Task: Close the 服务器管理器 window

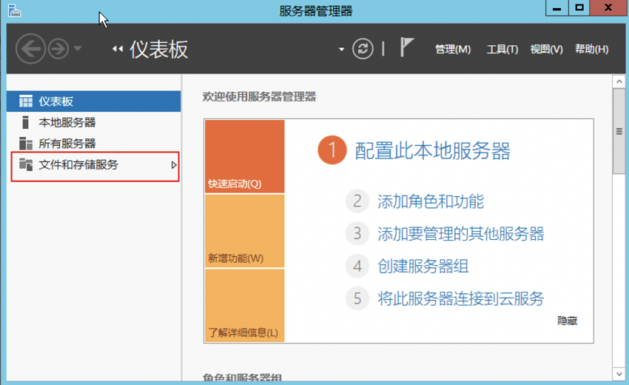Action: [608, 8]
